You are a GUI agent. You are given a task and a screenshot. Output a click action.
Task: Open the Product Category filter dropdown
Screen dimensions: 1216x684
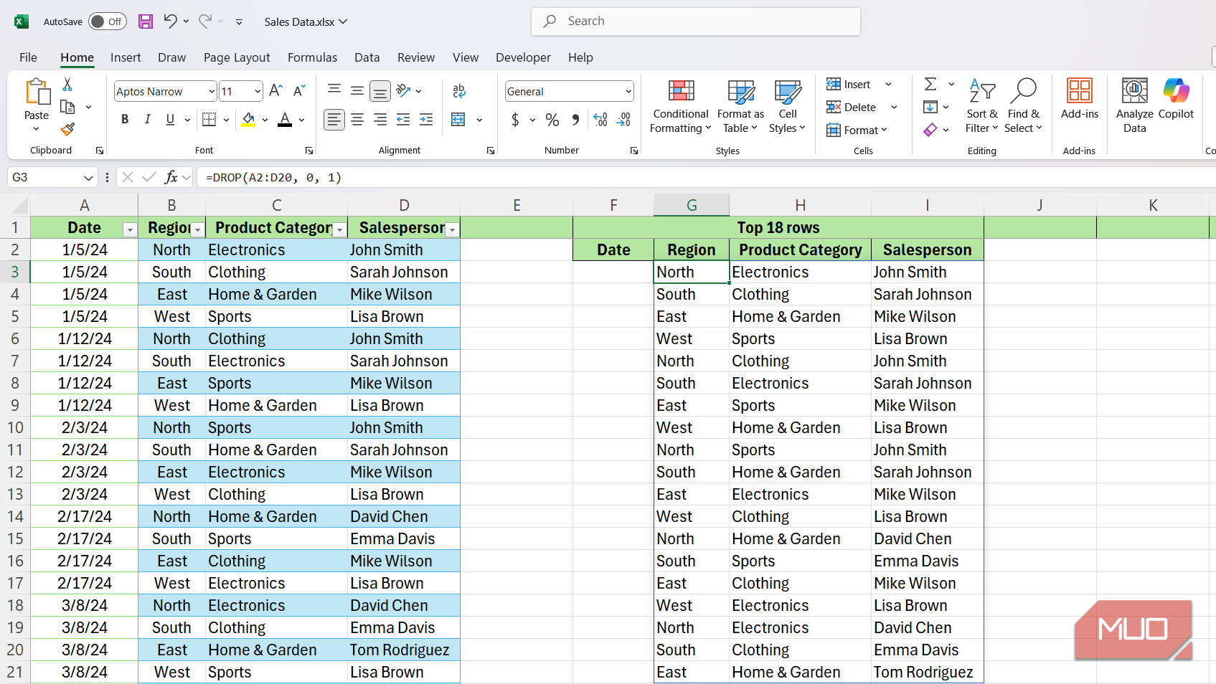pos(340,229)
